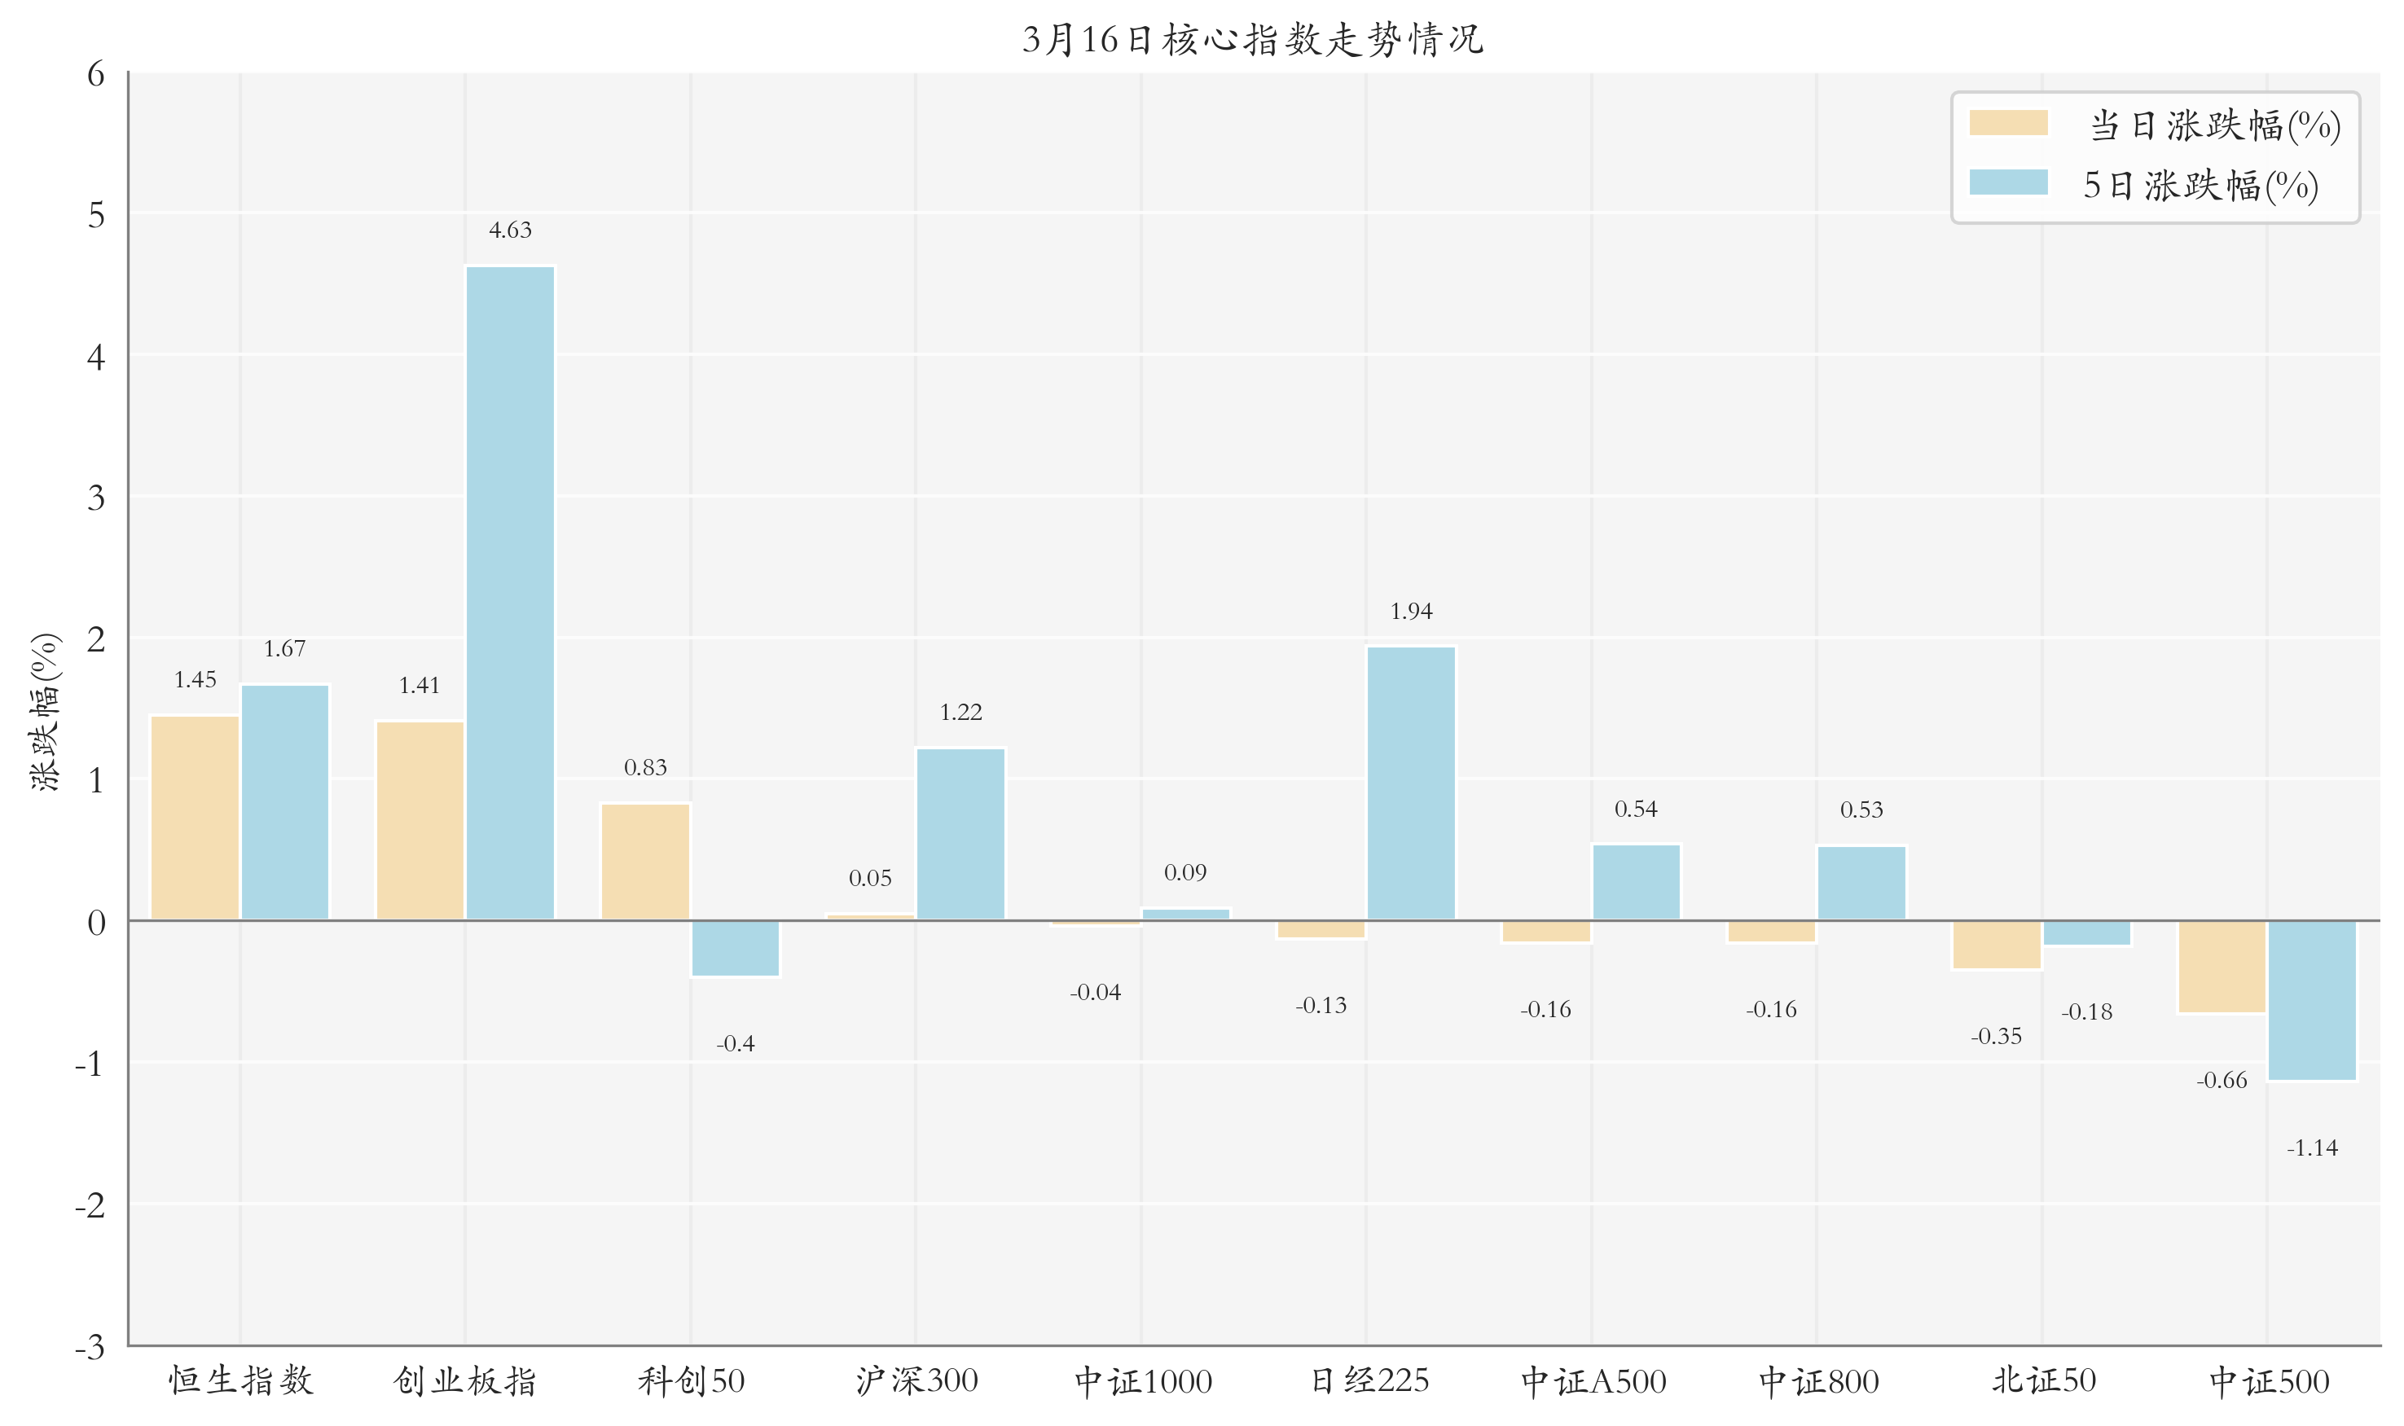
Task: Select the tall blue 创业板指 4.63 bar
Action: (x=509, y=593)
